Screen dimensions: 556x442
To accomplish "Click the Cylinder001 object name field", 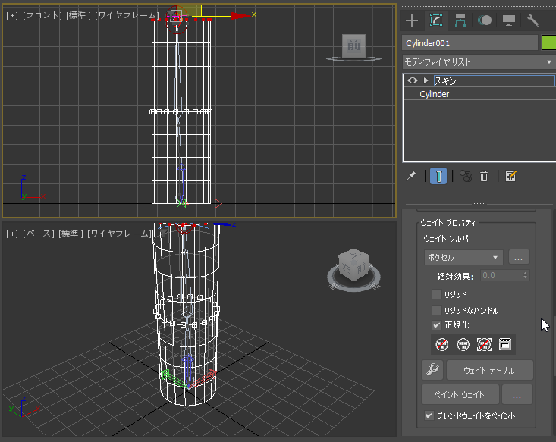I will point(470,43).
